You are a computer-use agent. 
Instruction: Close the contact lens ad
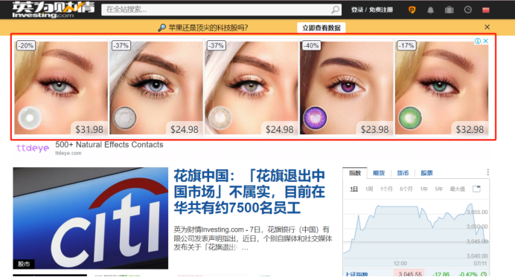click(x=485, y=41)
